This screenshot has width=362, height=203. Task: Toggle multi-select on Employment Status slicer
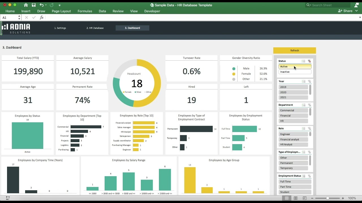(x=303, y=176)
